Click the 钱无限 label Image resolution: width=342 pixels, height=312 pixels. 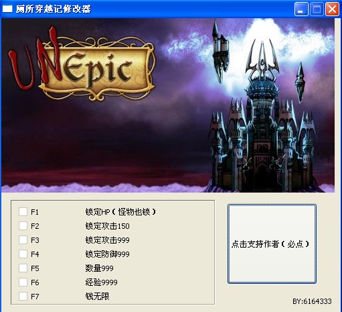point(97,297)
